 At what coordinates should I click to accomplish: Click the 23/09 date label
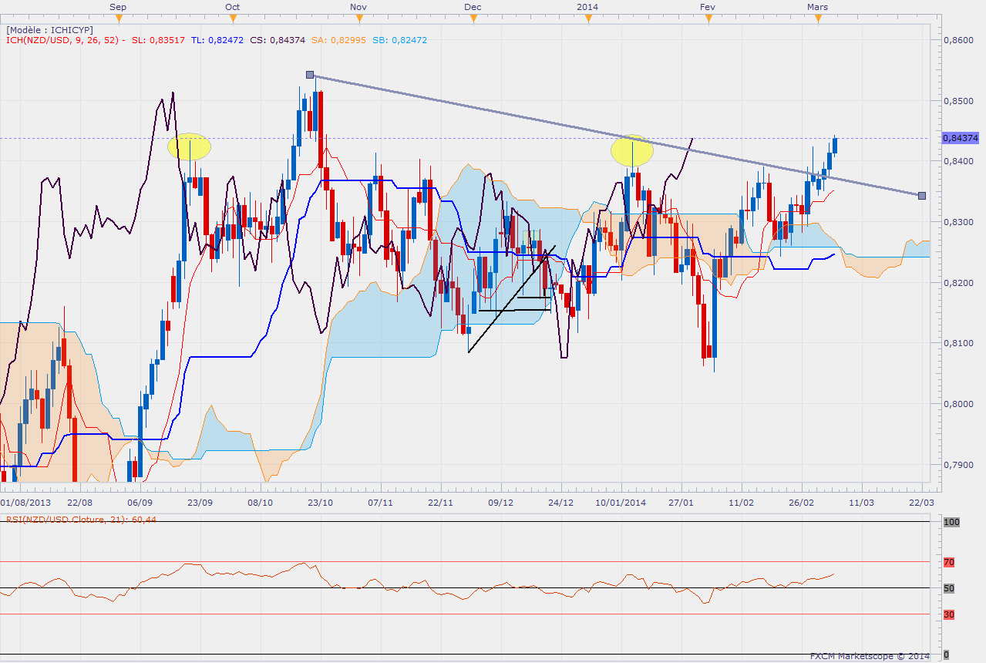pos(200,502)
